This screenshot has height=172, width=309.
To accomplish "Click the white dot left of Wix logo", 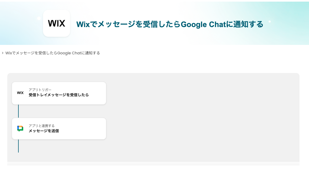I will pos(39,18).
